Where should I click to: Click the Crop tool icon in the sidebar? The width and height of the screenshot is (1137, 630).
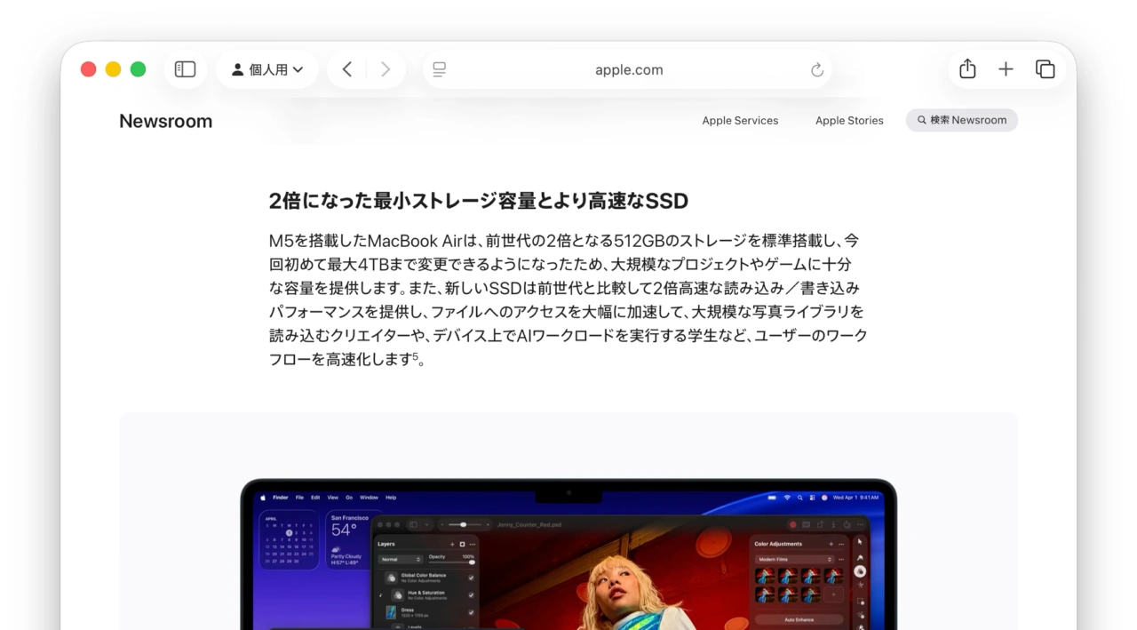pos(860,602)
